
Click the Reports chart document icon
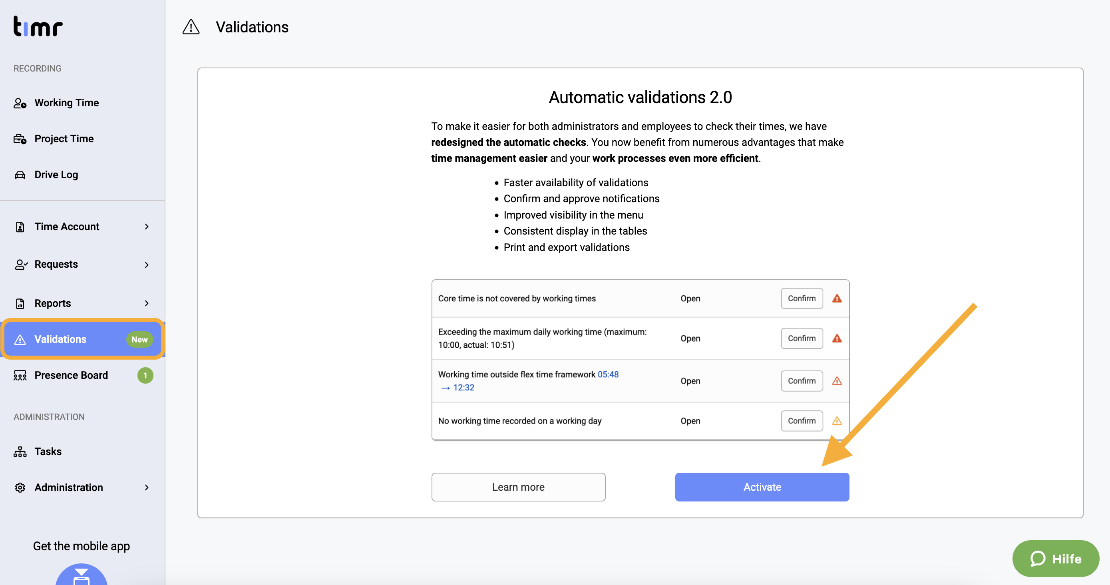coord(20,303)
